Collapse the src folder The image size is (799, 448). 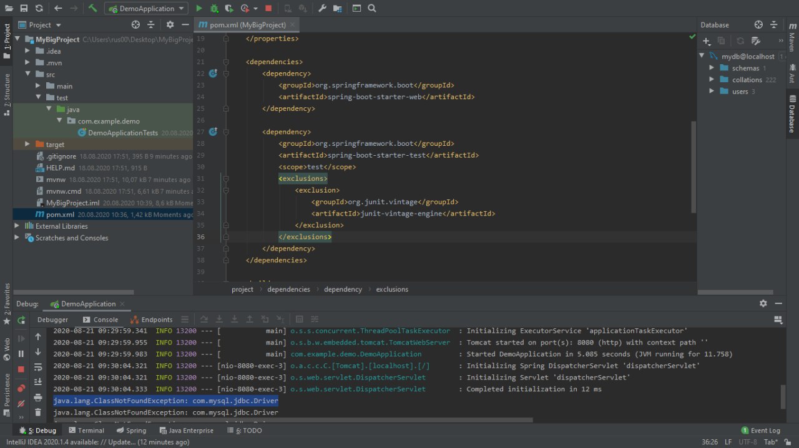27,74
